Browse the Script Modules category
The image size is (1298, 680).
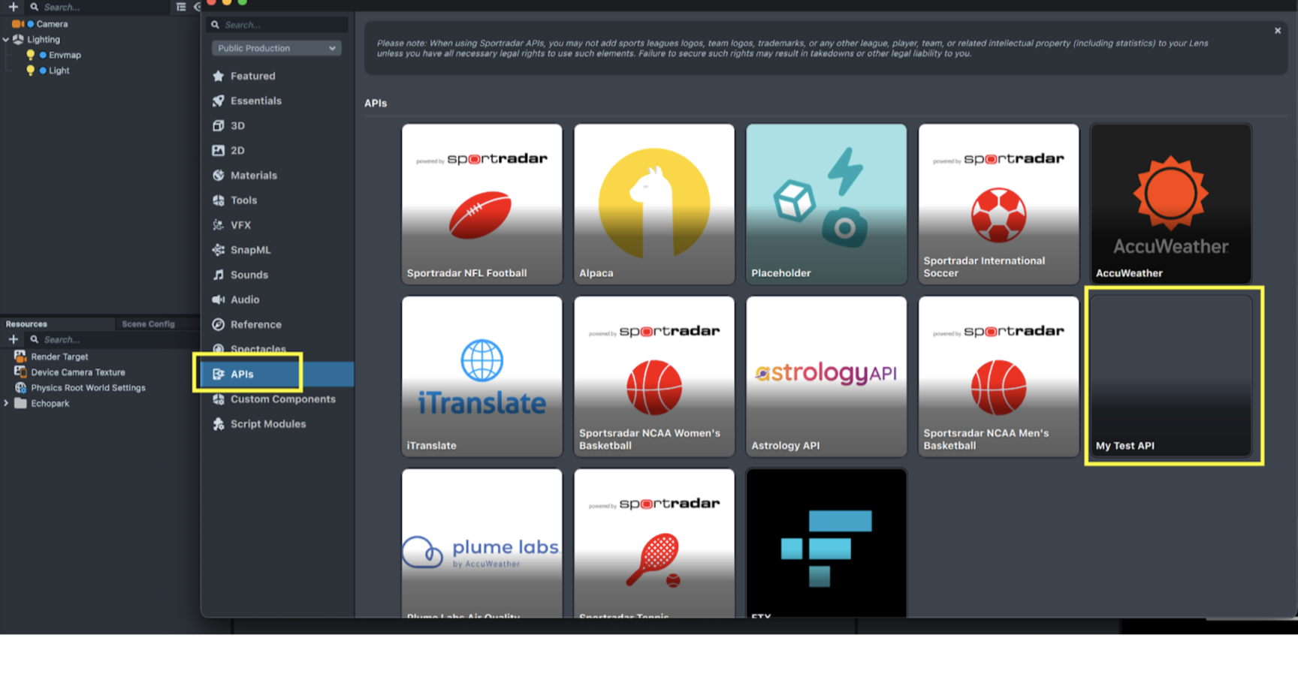click(267, 423)
